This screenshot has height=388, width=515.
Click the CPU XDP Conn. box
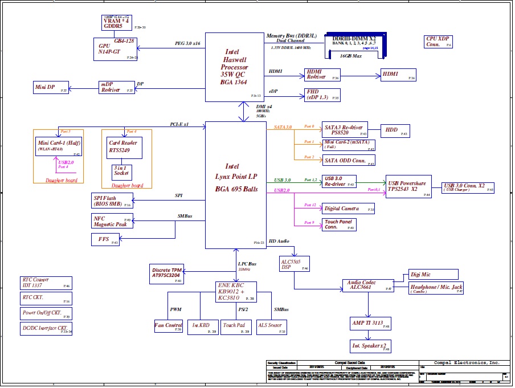coord(439,42)
